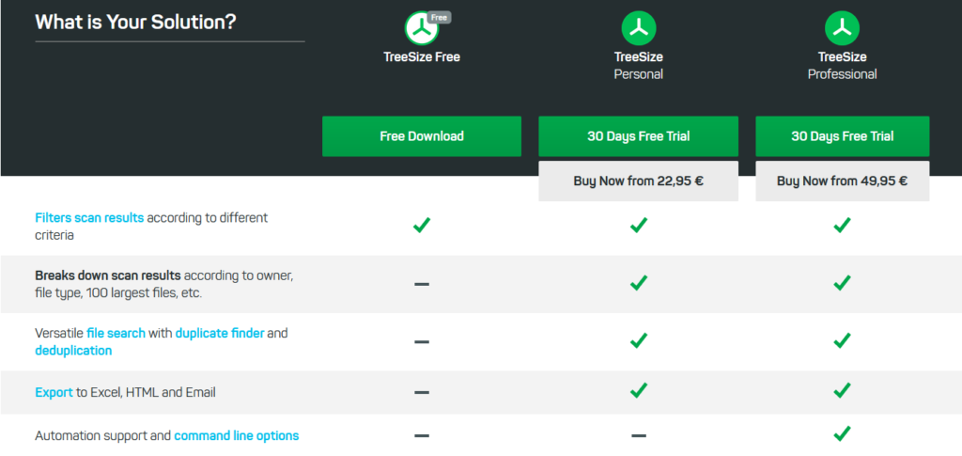Follow the 'command line options' link
The width and height of the screenshot is (962, 456).
237,435
